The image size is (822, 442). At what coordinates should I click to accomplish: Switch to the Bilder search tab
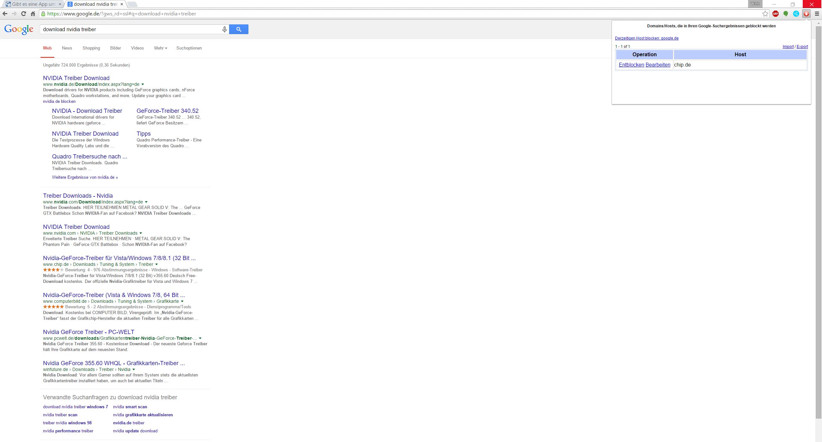(115, 48)
